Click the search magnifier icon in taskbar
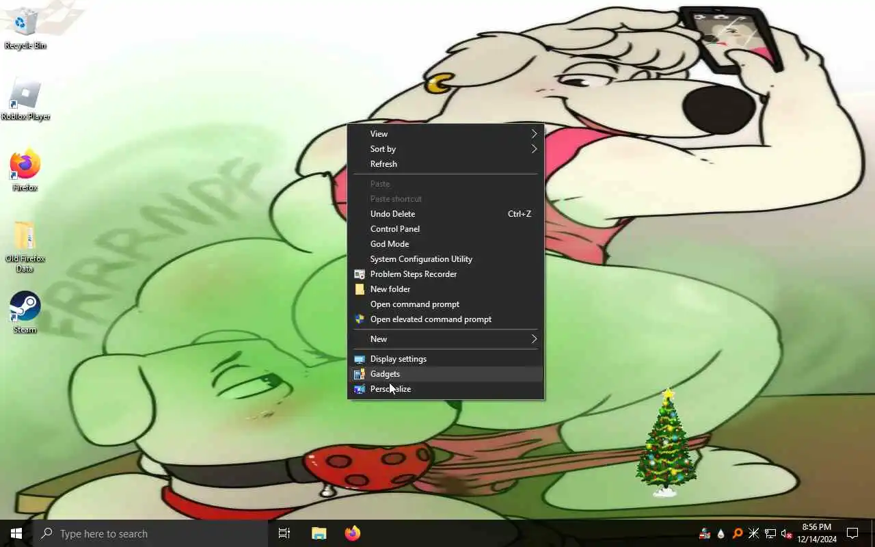 [47, 533]
